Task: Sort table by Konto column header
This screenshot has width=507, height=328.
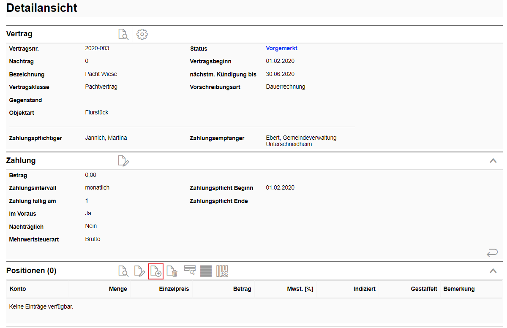Action: point(18,289)
